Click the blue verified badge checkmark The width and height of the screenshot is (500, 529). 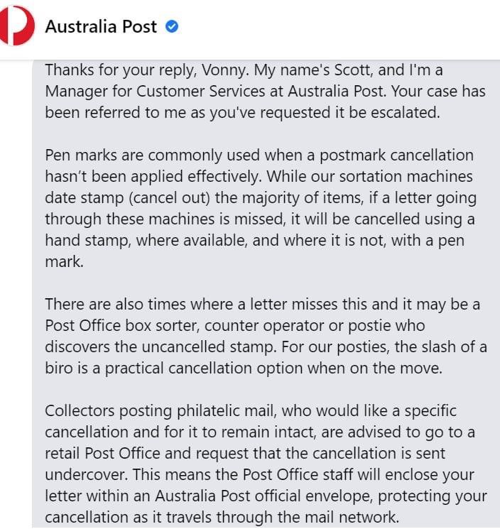172,26
